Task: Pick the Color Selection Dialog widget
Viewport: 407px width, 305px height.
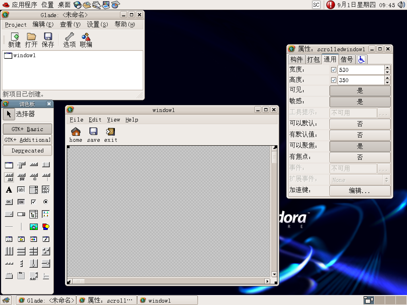Action: tap(34, 239)
